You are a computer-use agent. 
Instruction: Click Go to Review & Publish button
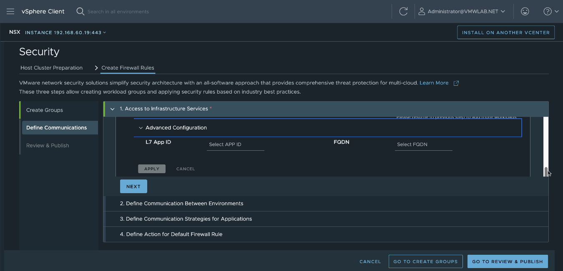[x=508, y=261]
